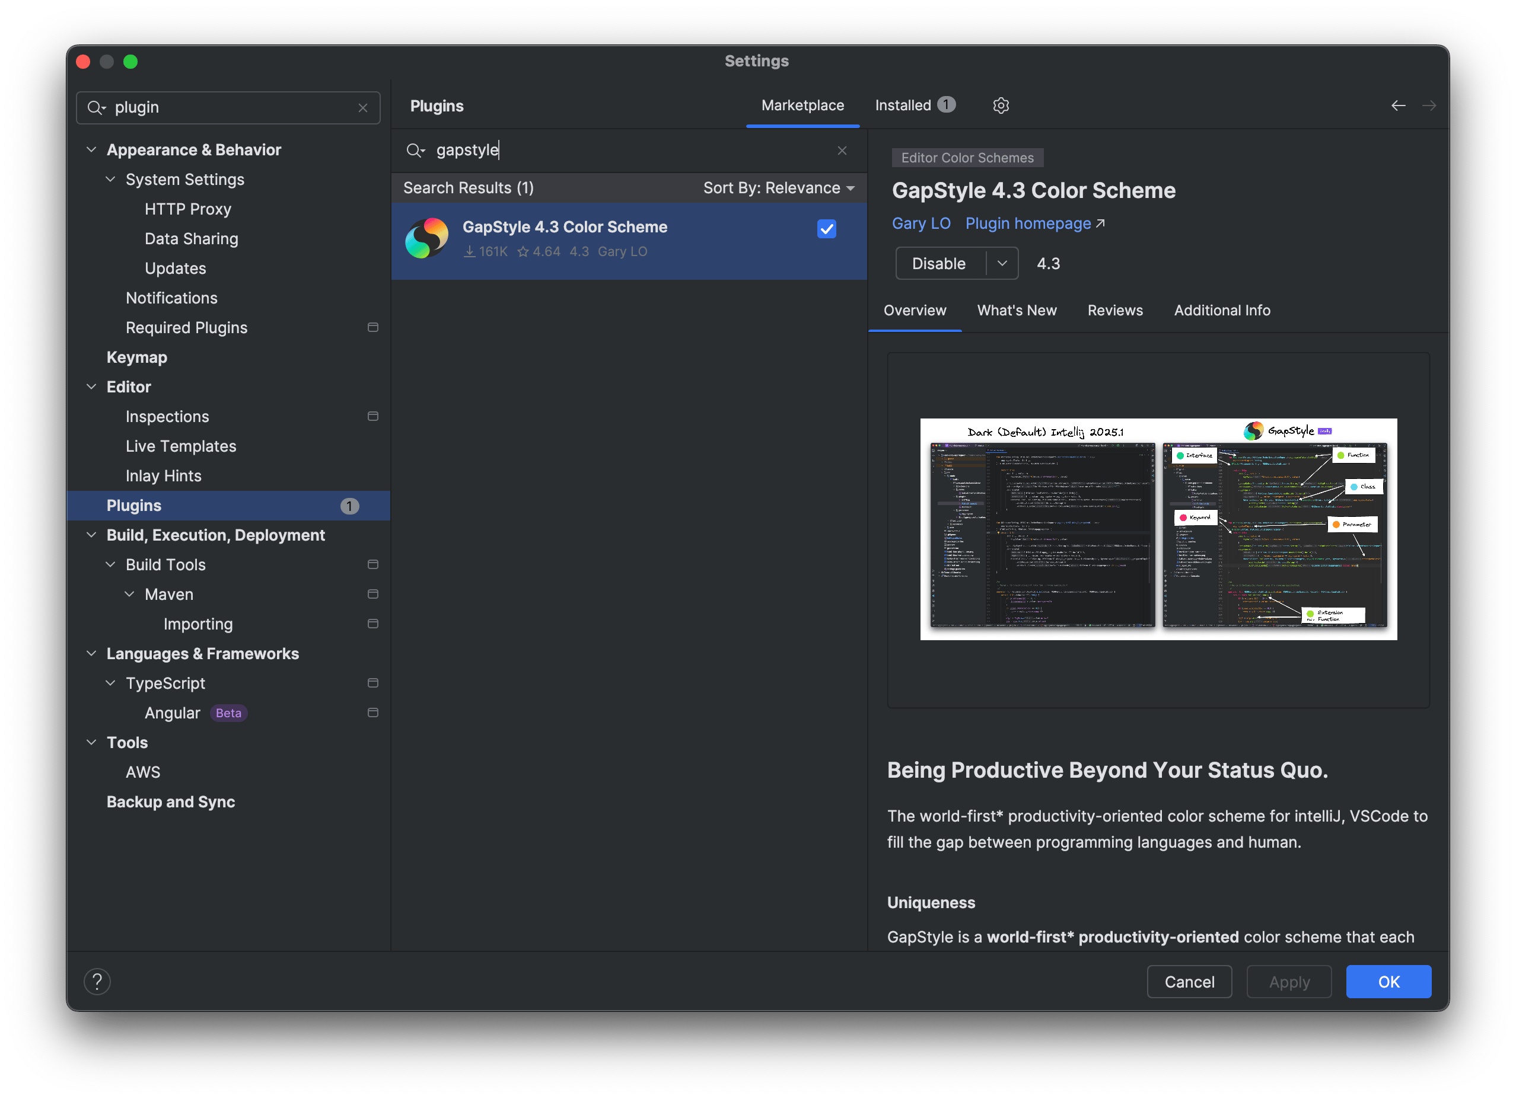Open the Disable button dropdown arrow
Viewport: 1516px width, 1099px height.
(x=1002, y=263)
